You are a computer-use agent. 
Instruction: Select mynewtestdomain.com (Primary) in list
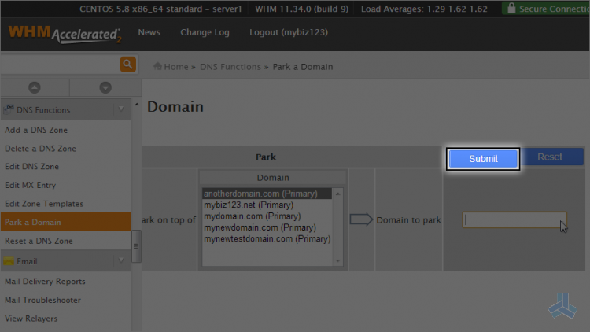267,238
